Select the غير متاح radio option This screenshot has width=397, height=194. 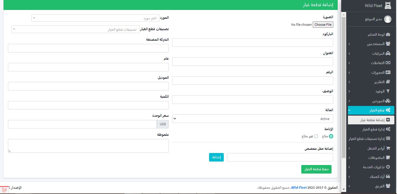pos(316,136)
